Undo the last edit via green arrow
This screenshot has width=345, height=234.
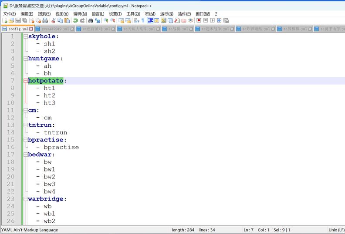(75, 20)
